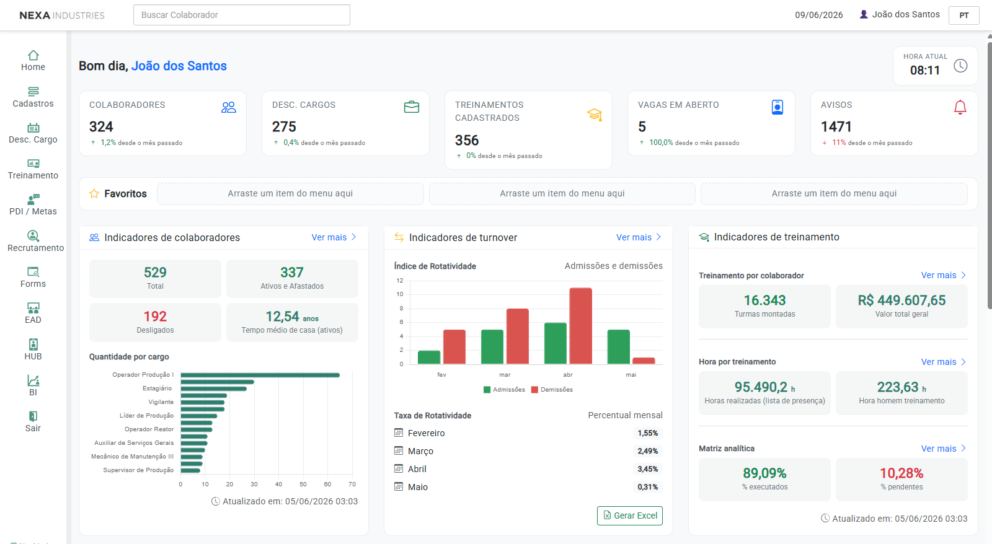Open the Recrutamento sidebar icon
The height and width of the screenshot is (544, 992).
coord(33,235)
